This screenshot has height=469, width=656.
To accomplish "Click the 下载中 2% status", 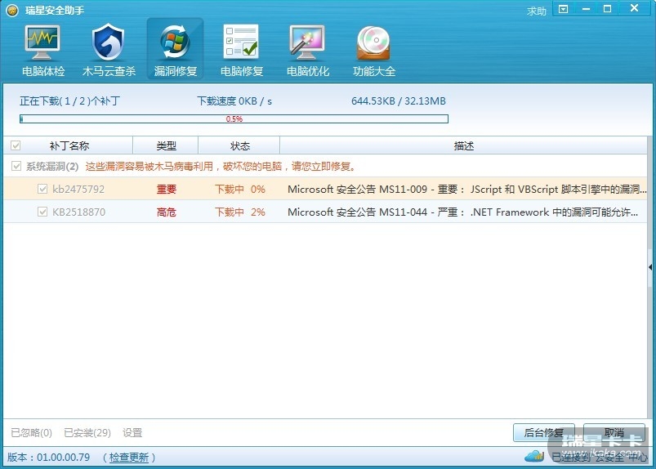I will pos(239,212).
